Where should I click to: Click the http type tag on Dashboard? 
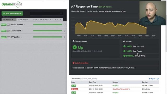(9, 31)
